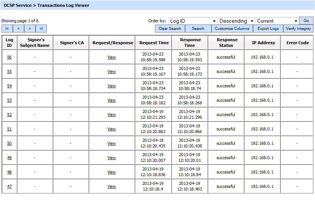Image resolution: width=315 pixels, height=203 pixels.
Task: Jump to last page of results
Action: [41, 29]
